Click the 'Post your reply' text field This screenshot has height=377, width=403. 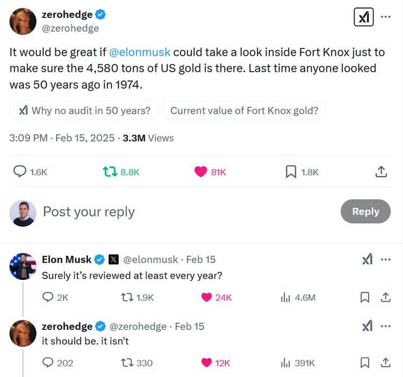click(161, 212)
